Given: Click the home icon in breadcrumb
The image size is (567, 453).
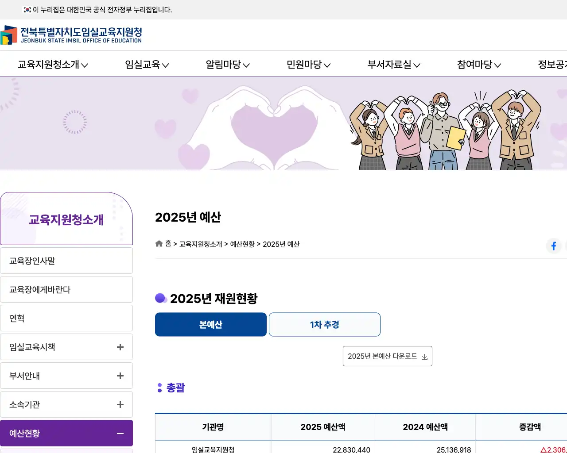Looking at the screenshot, I should pos(159,244).
